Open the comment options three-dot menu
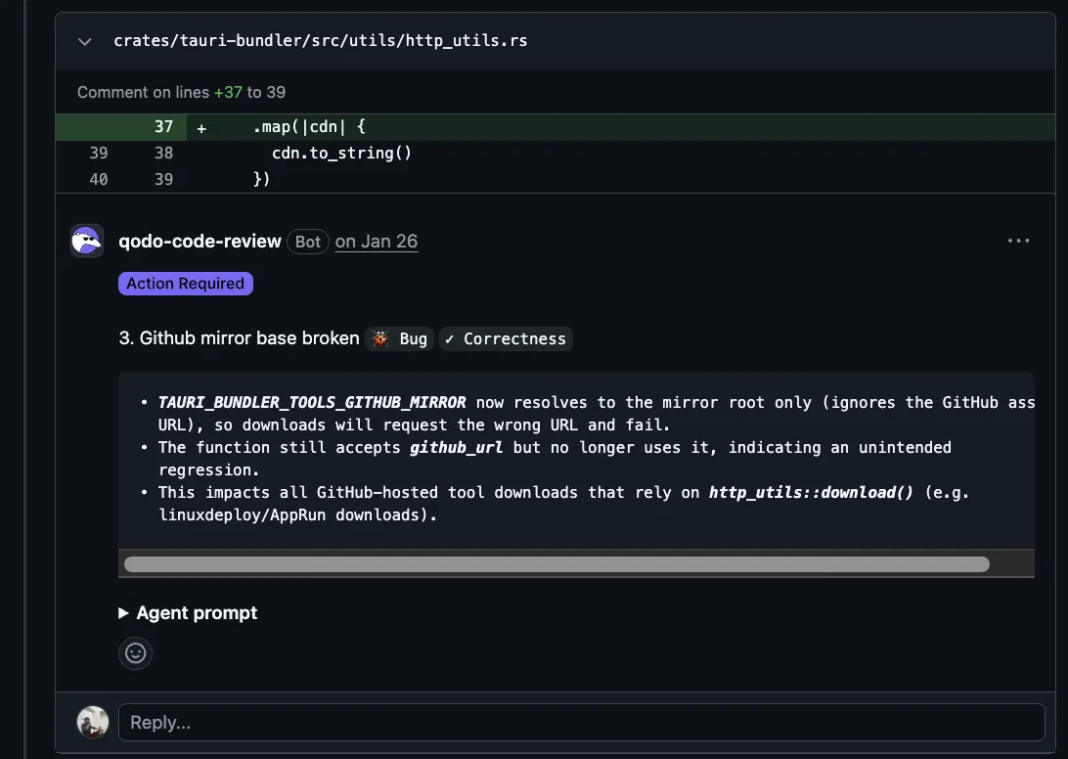Viewport: 1068px width, 759px height. point(1018,241)
